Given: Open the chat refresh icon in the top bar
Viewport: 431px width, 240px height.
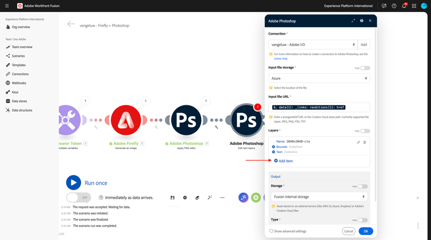Looking at the screenshot, I should (x=384, y=6).
